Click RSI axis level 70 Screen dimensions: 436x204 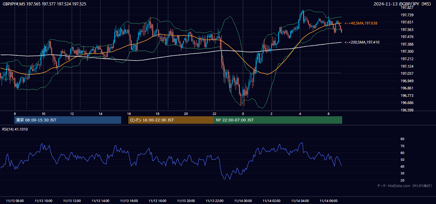tap(402, 146)
